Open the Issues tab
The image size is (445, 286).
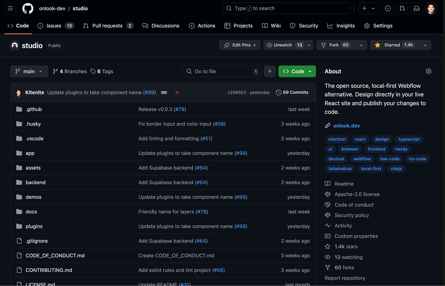click(56, 26)
